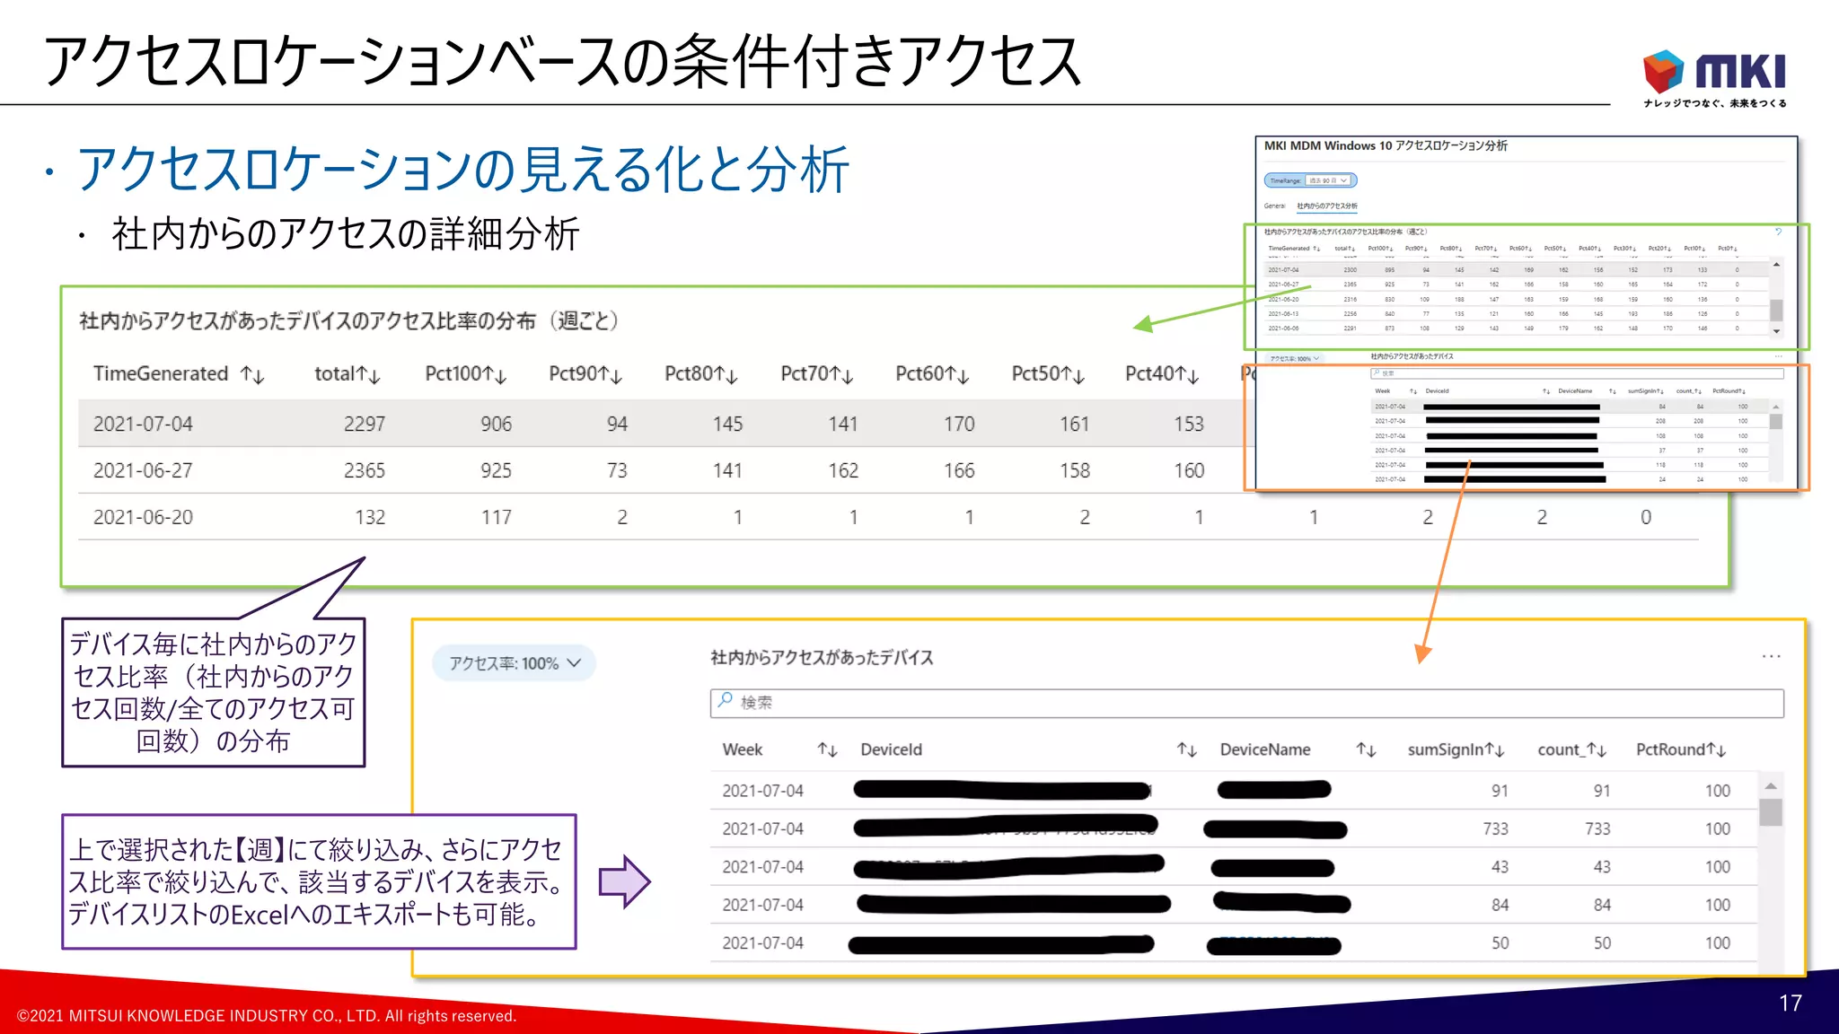Screen dimensions: 1839x1034
Task: Sort by Pct50 in enlarged distribution table
Action: click(1048, 374)
